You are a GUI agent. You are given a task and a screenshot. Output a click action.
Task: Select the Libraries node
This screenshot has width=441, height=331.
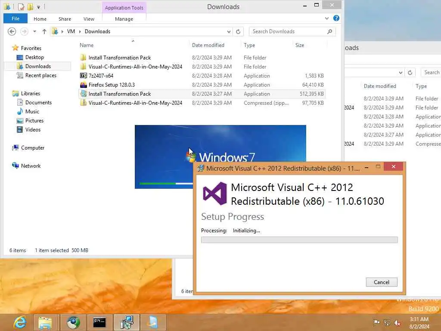click(31, 94)
